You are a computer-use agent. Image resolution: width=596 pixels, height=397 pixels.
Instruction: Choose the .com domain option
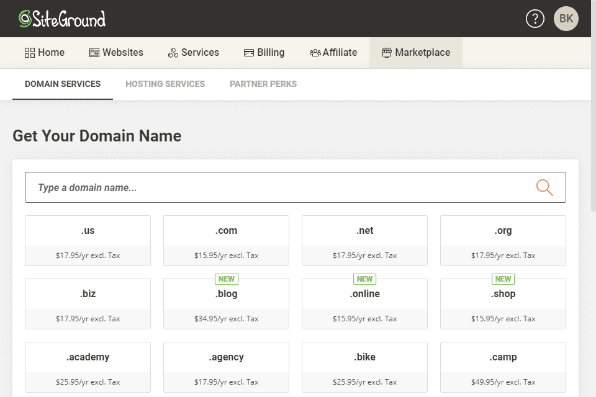(x=226, y=241)
